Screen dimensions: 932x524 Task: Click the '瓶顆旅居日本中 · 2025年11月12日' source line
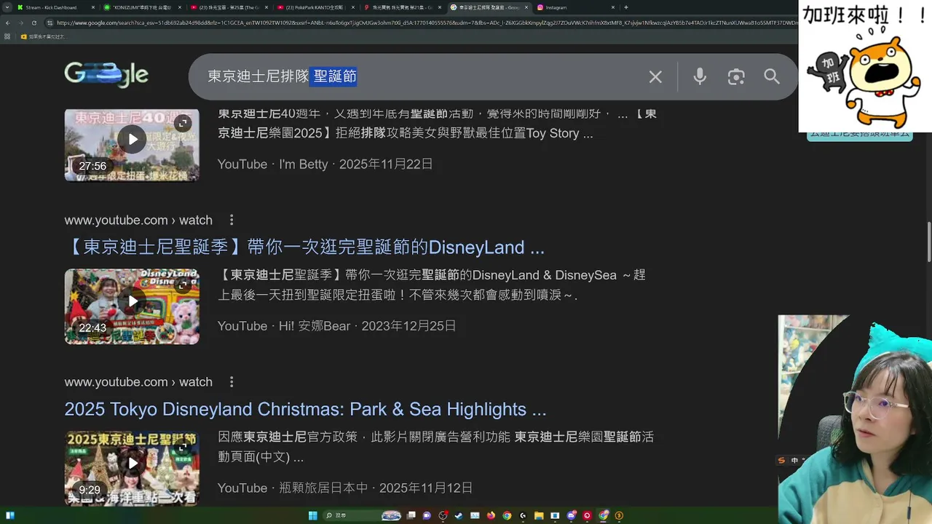(376, 488)
